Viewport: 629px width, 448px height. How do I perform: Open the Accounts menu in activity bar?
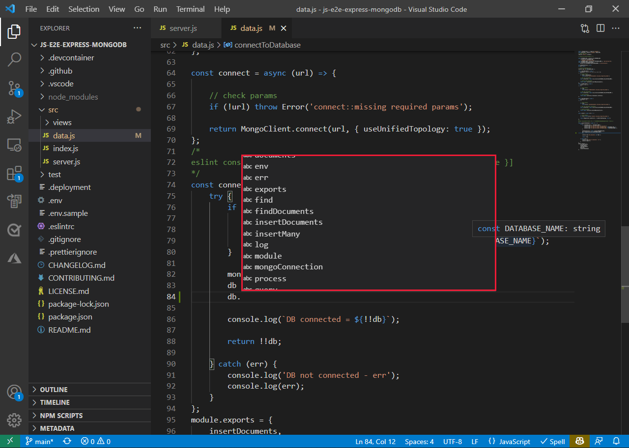pos(14,392)
